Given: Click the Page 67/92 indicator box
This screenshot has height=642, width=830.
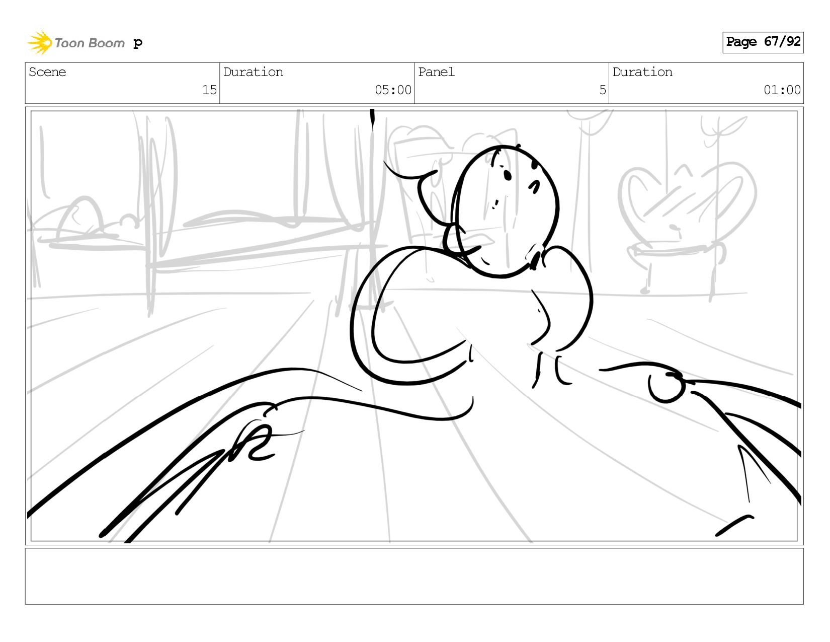Looking at the screenshot, I should [x=763, y=42].
